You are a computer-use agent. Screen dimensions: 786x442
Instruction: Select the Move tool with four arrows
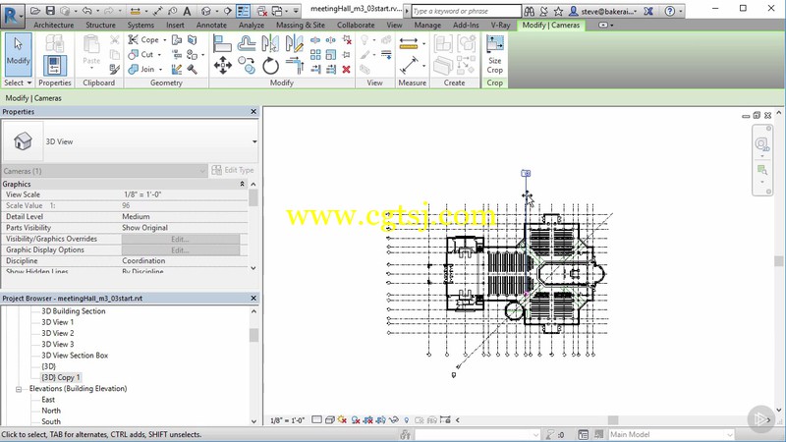point(223,66)
